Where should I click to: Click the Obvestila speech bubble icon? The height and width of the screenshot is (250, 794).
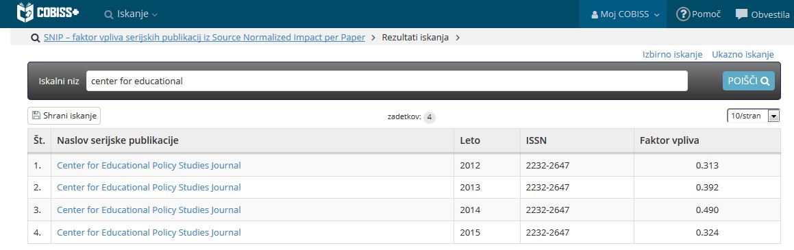point(741,14)
